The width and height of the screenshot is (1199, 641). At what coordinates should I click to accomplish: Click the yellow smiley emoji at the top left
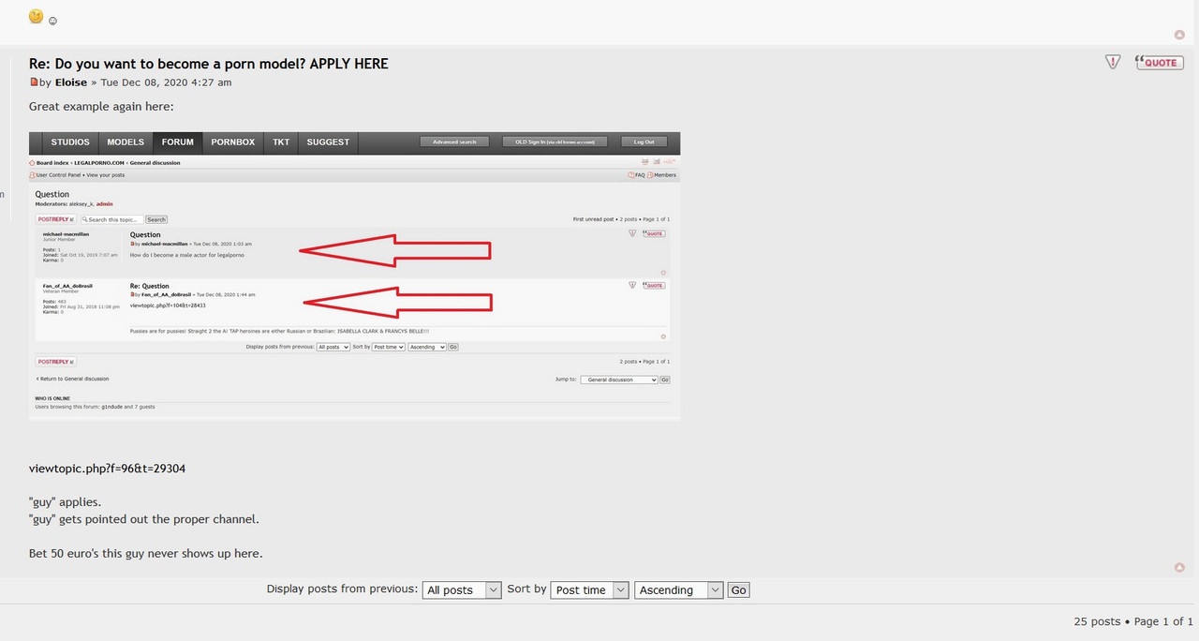(x=36, y=16)
